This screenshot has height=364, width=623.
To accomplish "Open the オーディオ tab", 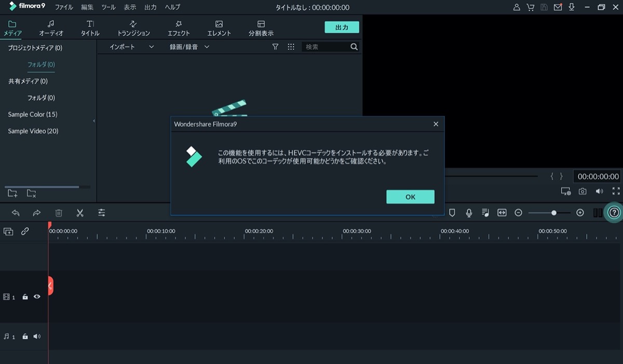I will tap(51, 28).
